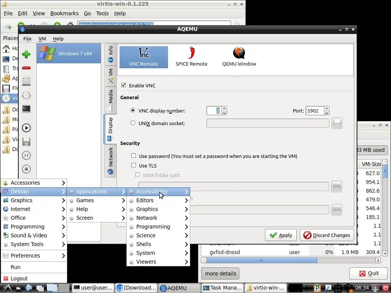Click the green plus add VM icon
Image resolution: width=391 pixels, height=293 pixels.
click(x=26, y=54)
